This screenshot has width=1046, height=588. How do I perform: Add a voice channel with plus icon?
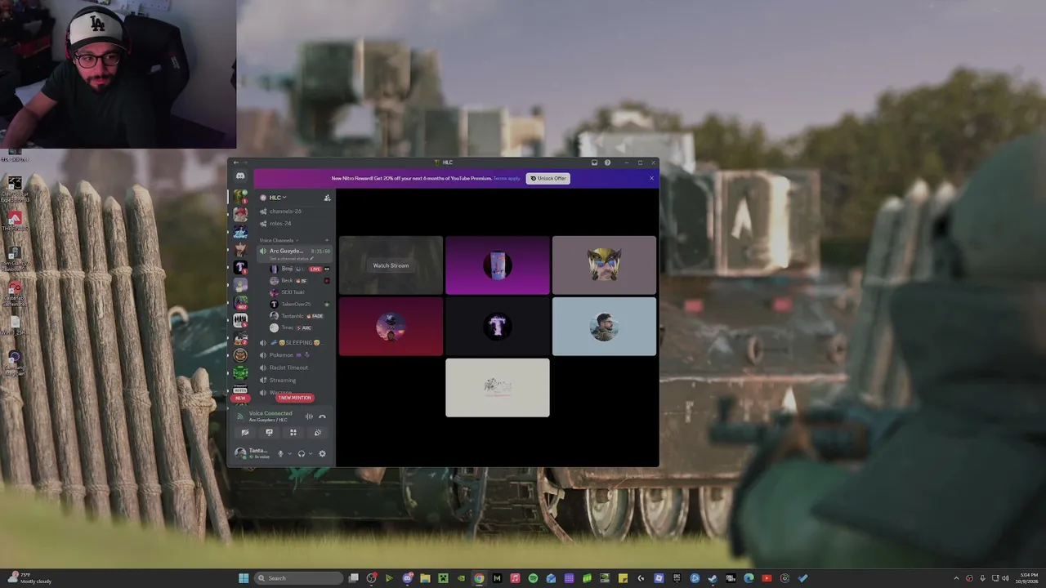327,241
